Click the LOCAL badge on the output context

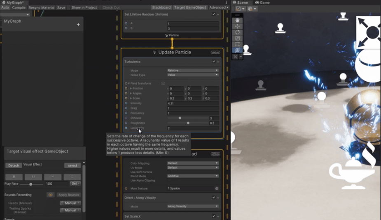pos(215,154)
